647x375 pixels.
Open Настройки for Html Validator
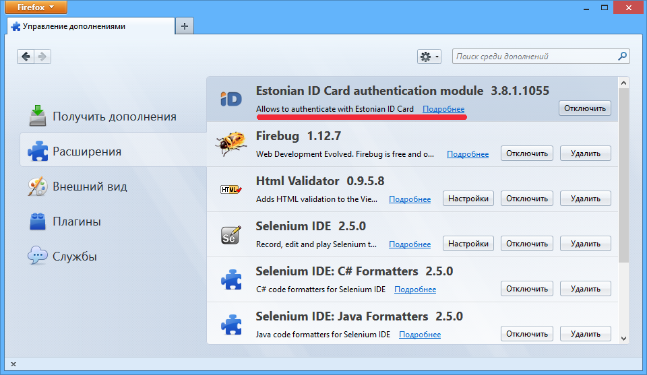click(x=468, y=199)
